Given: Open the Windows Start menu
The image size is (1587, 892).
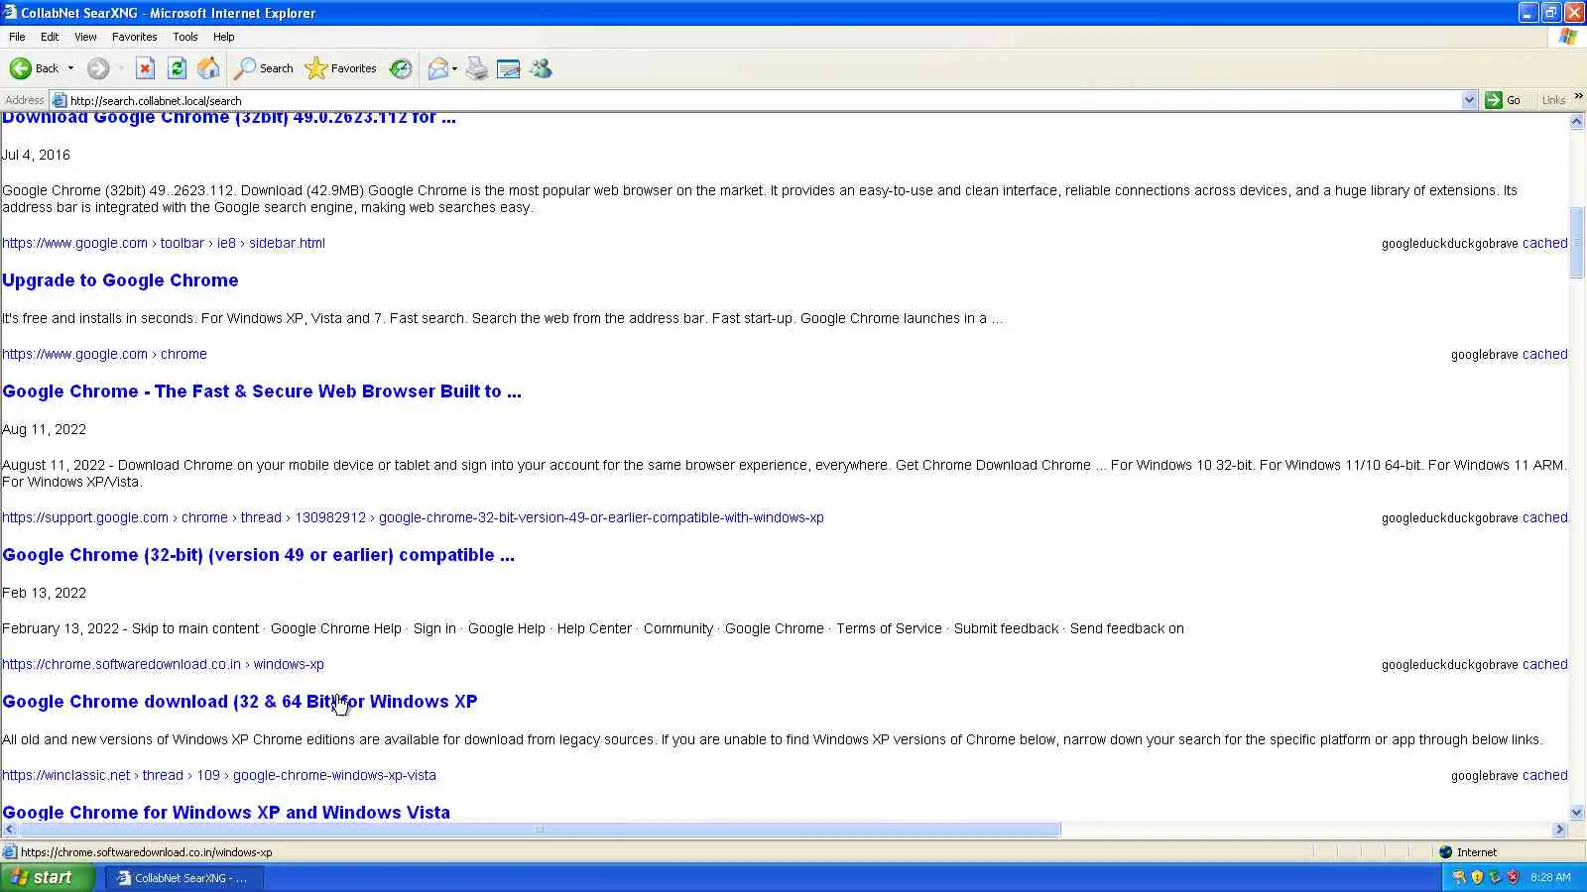Looking at the screenshot, I should click(x=48, y=877).
